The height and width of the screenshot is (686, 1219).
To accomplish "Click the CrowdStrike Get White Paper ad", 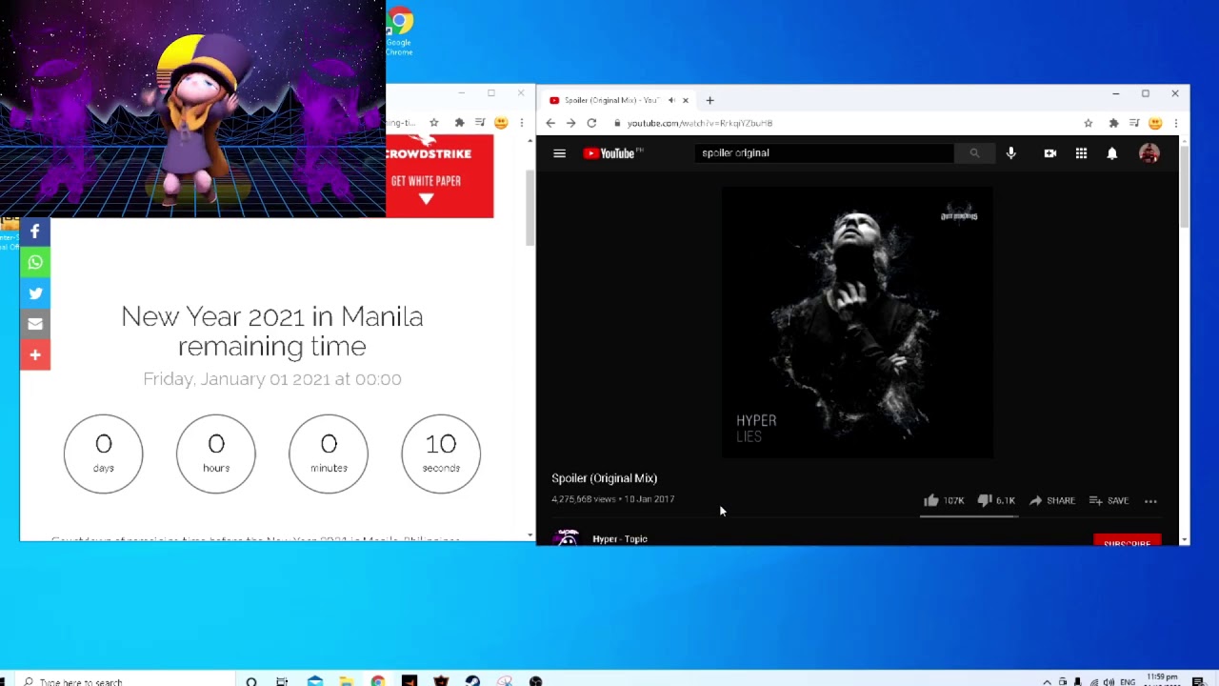I will coord(440,176).
